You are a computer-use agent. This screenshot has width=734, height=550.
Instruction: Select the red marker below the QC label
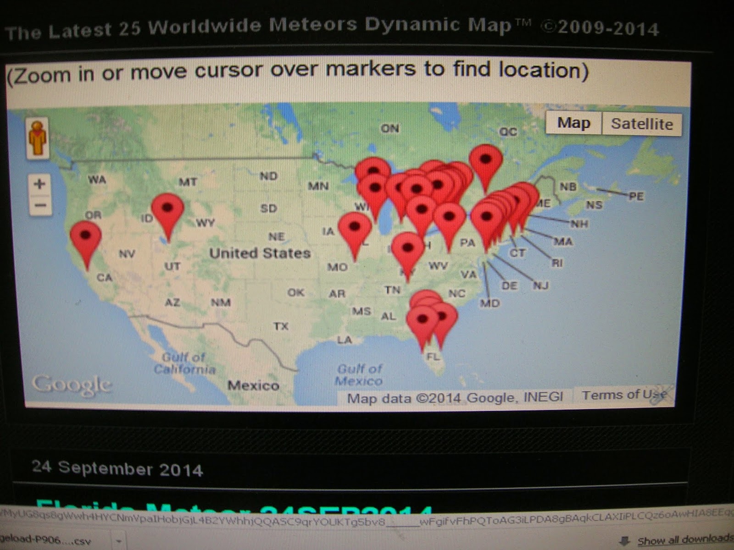(x=486, y=168)
